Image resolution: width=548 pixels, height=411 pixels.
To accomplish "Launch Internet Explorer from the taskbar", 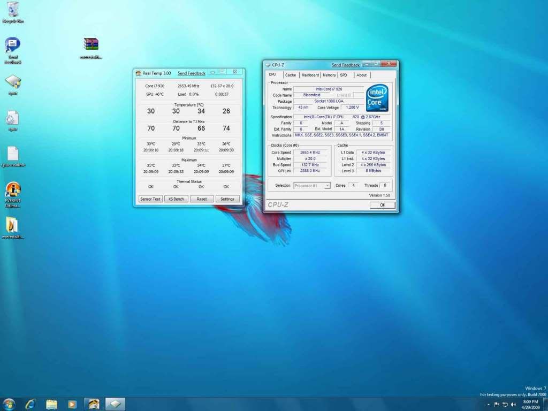I will click(31, 404).
